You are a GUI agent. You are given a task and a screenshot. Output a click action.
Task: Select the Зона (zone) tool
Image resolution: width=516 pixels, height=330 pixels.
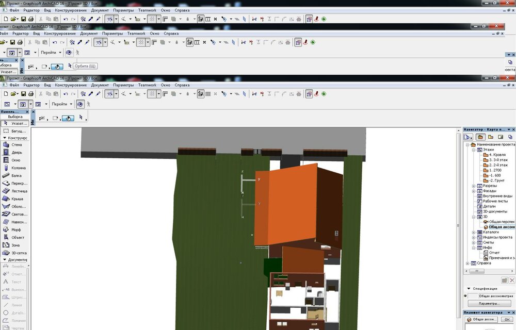click(14, 245)
